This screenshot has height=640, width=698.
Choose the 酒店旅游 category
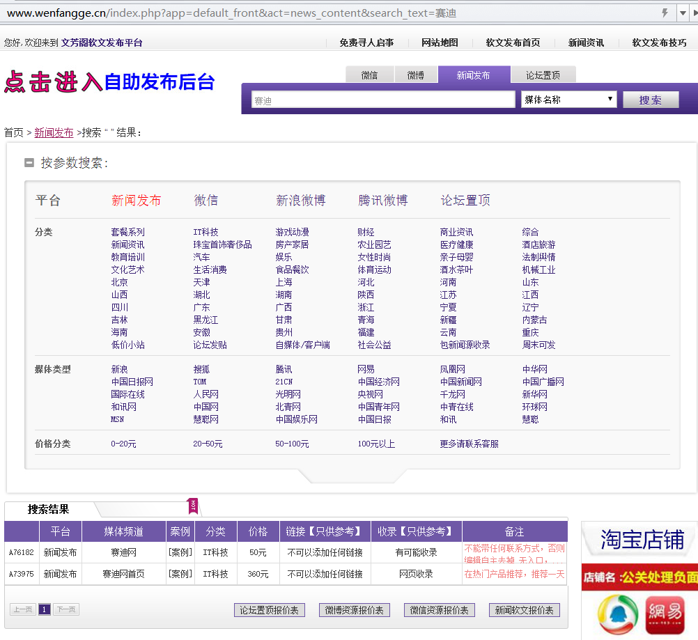(538, 244)
